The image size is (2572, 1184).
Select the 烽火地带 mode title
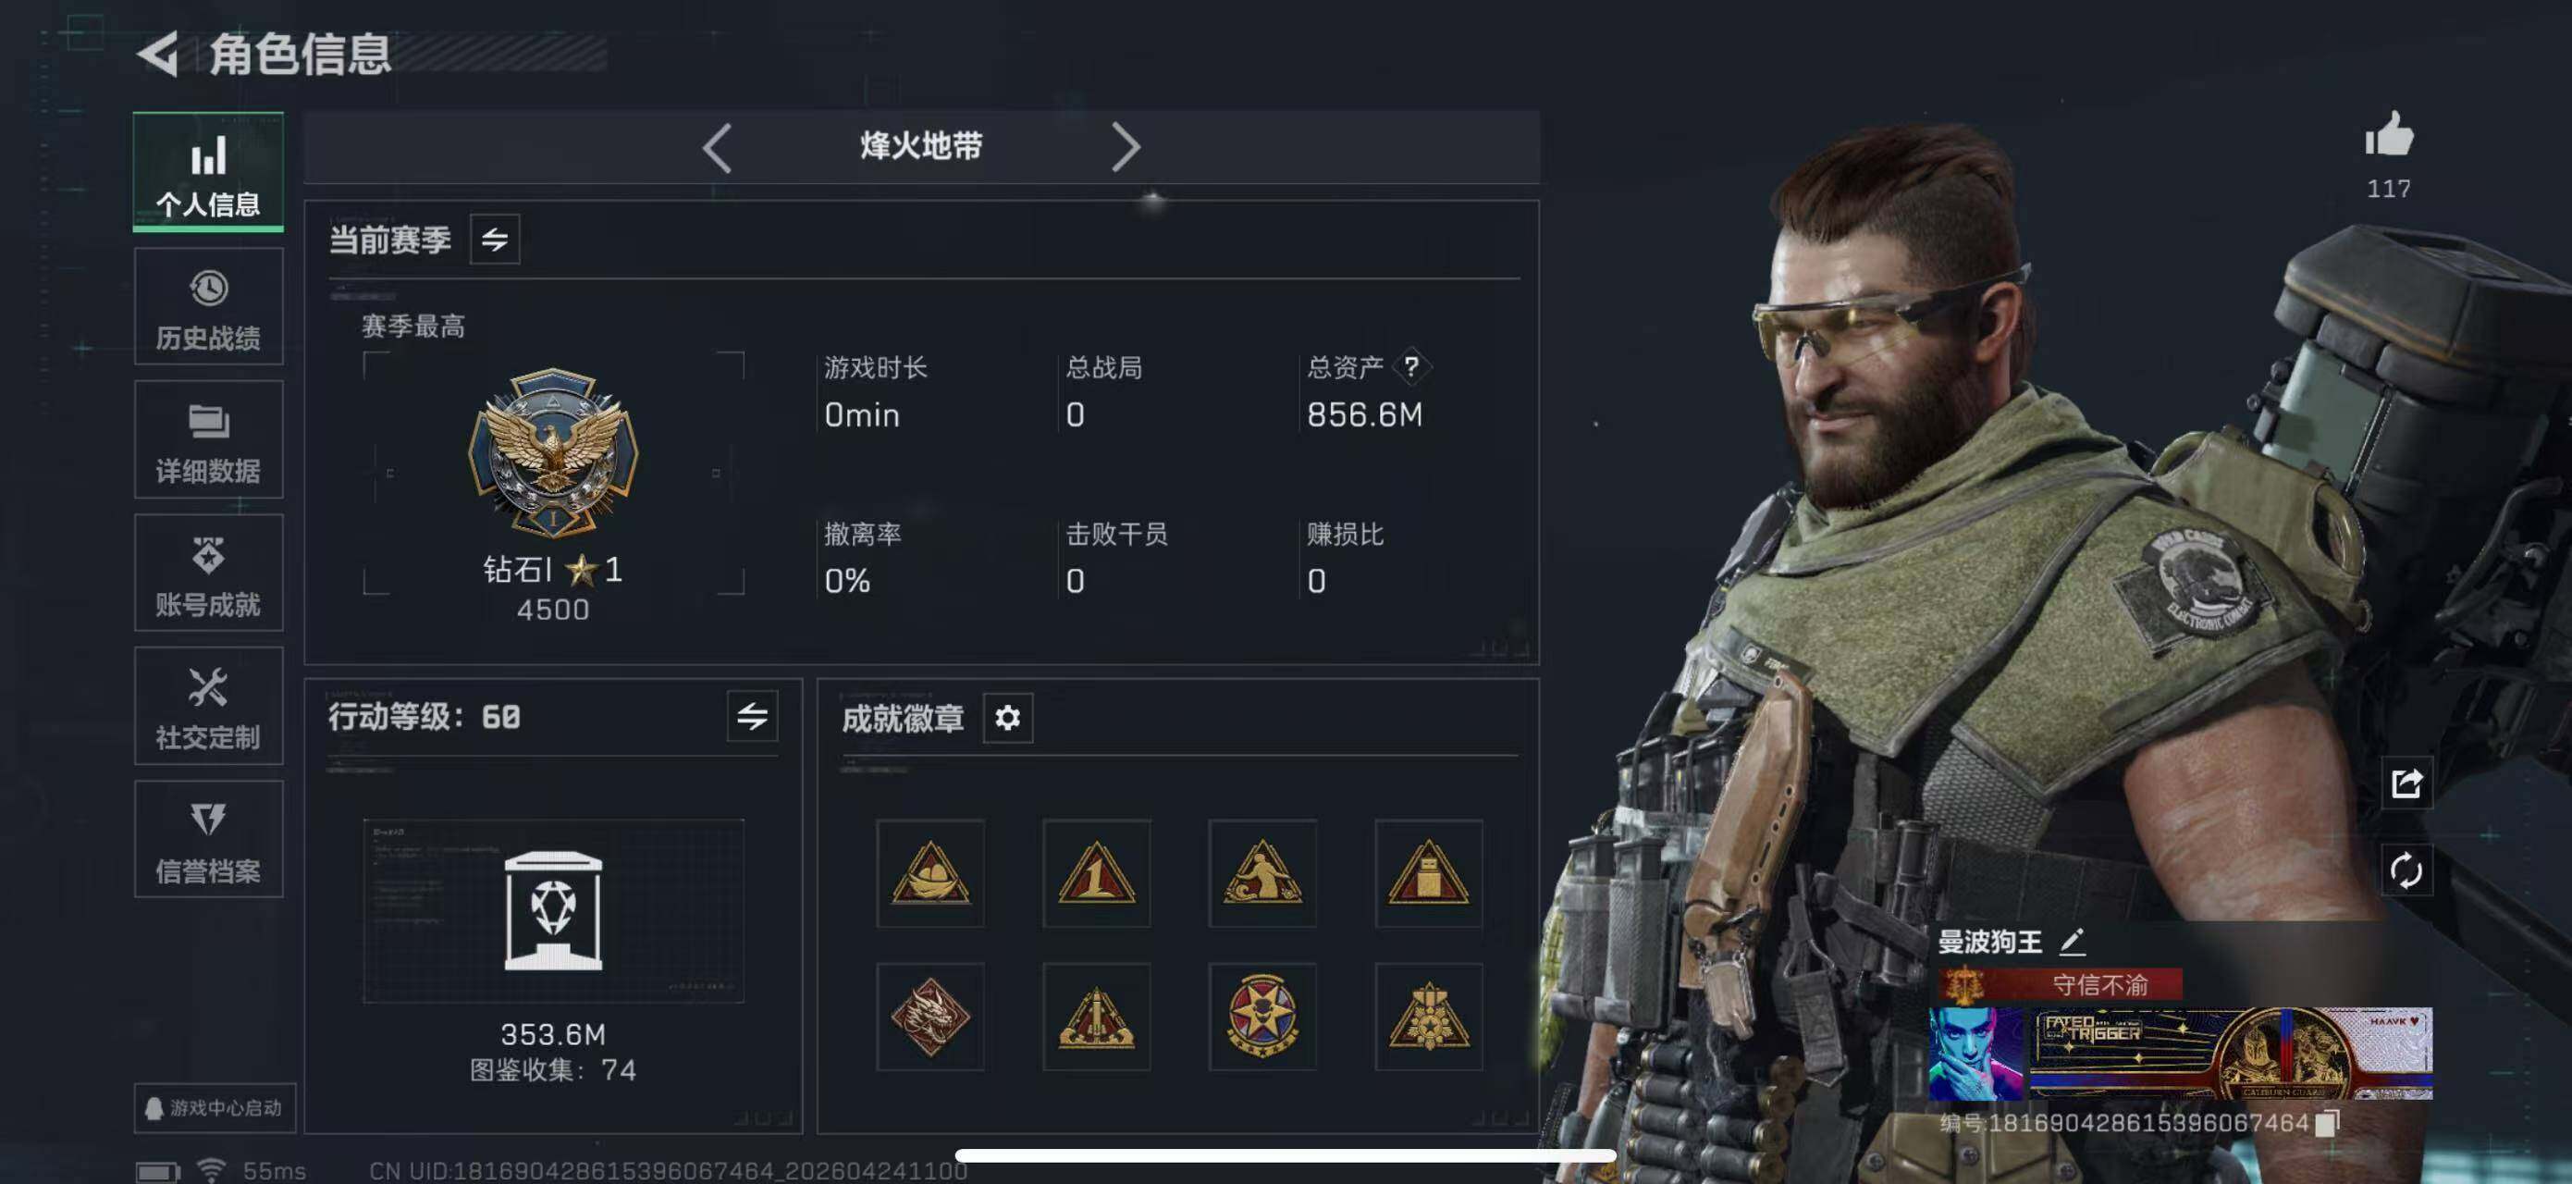pyautogui.click(x=920, y=147)
